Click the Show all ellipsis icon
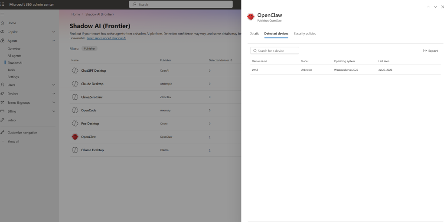444x222 pixels. (x=2, y=141)
